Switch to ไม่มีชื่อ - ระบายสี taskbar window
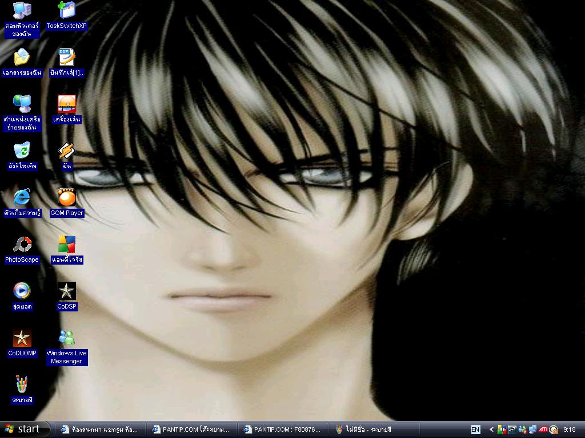Image resolution: width=585 pixels, height=438 pixels. pyautogui.click(x=375, y=429)
